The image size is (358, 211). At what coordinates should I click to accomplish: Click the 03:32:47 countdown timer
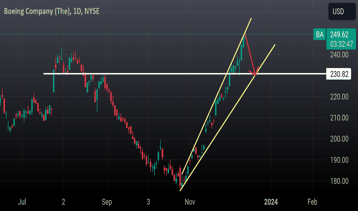pos(341,44)
